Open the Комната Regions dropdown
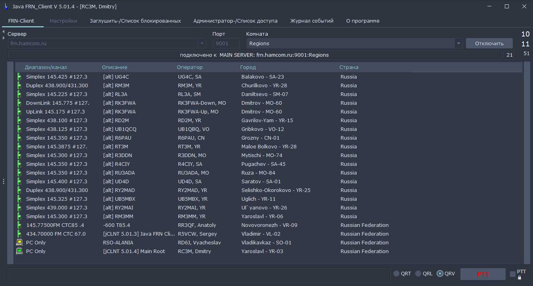 point(458,44)
